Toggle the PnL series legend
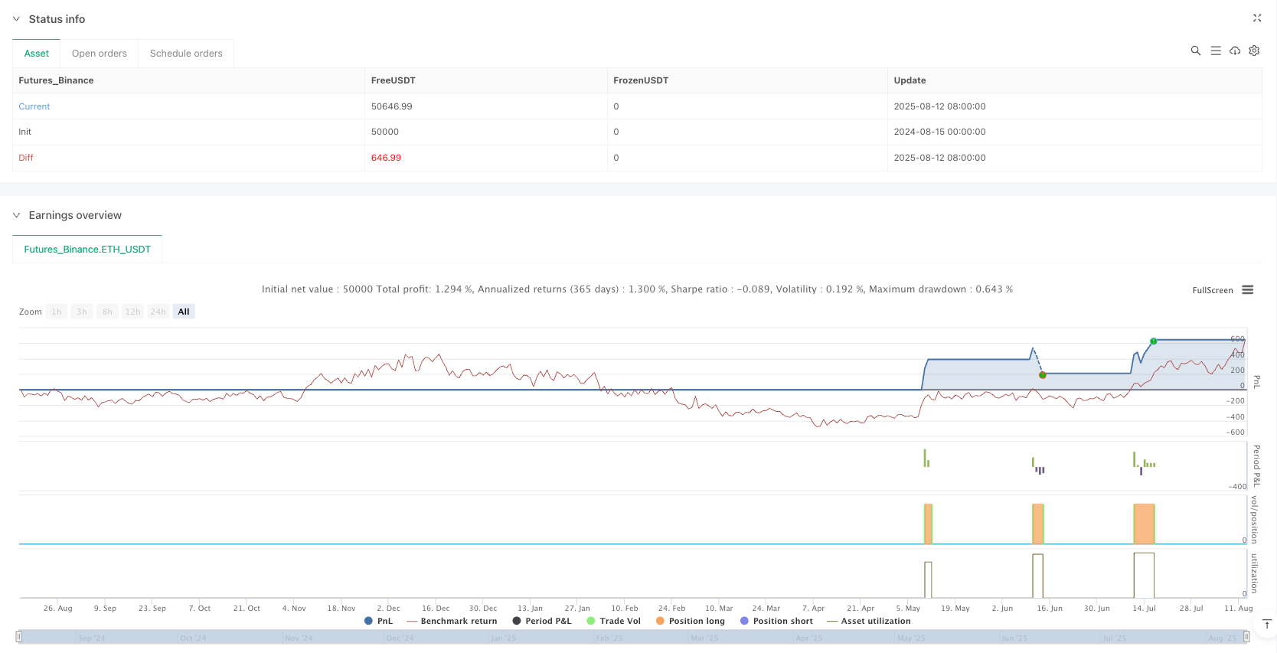The image size is (1277, 653). click(378, 621)
